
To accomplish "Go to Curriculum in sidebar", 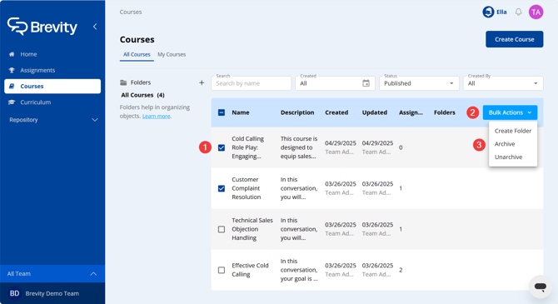I will coord(36,102).
